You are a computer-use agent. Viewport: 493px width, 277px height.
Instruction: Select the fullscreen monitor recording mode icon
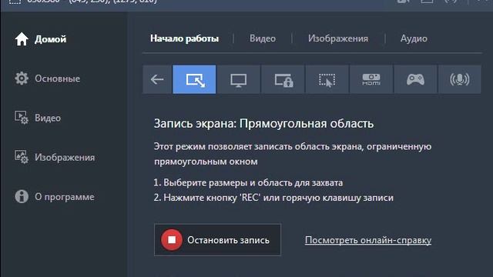click(239, 79)
